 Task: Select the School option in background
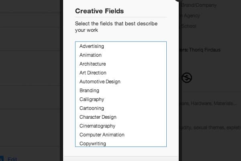[189, 26]
